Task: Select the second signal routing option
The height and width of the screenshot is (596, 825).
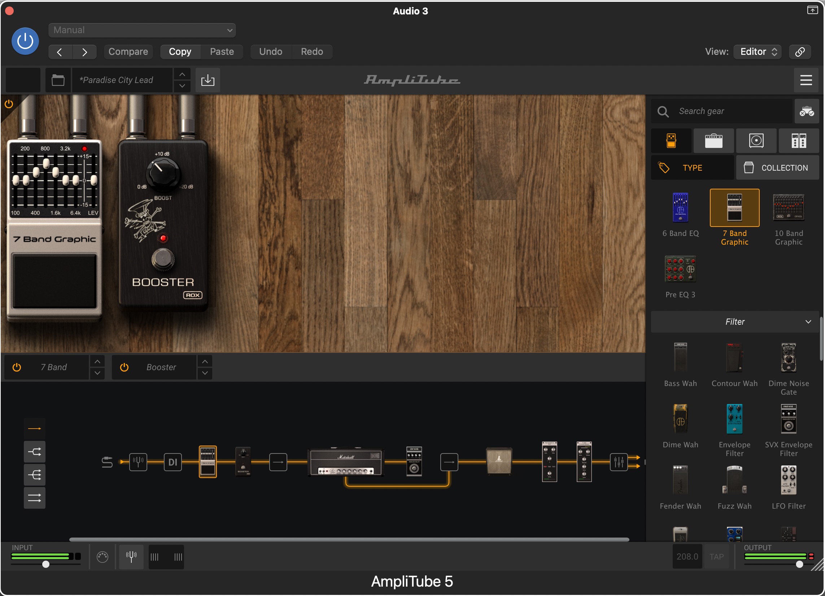Action: 35,452
